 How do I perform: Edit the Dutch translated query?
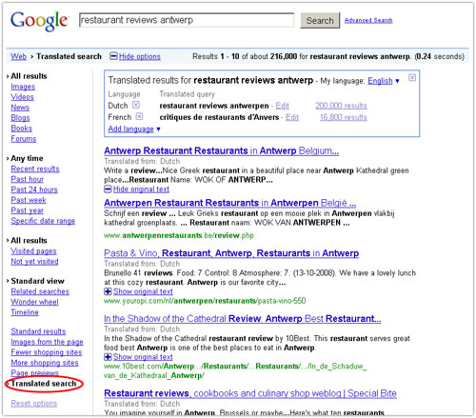(x=282, y=106)
